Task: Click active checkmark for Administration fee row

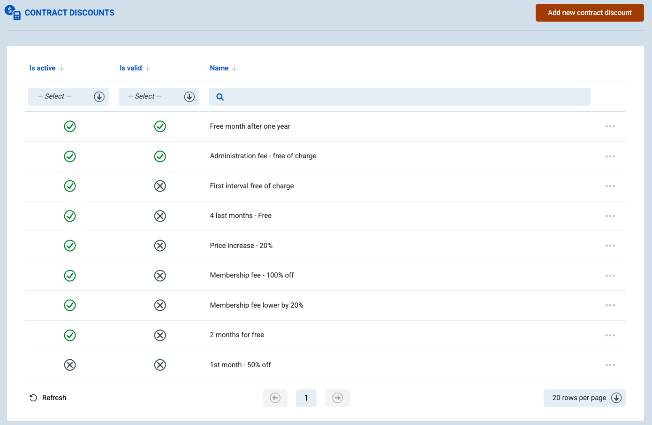Action: (70, 156)
